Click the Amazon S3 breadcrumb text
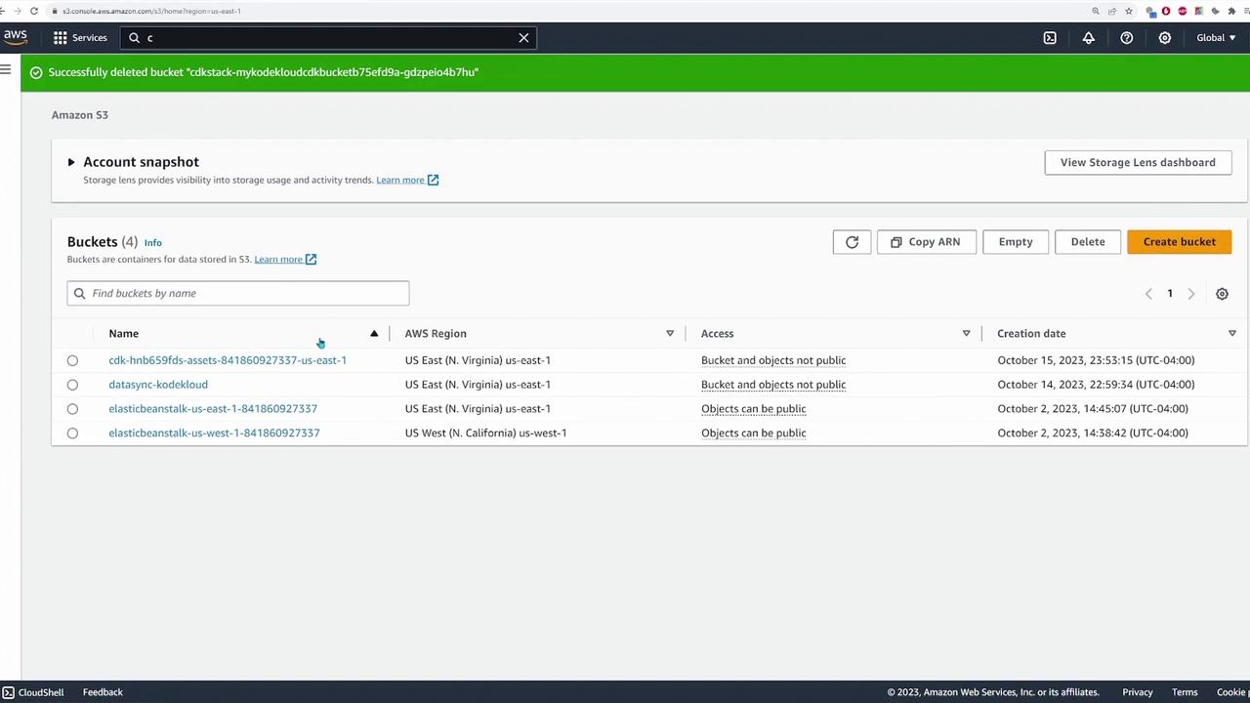 click(x=80, y=115)
